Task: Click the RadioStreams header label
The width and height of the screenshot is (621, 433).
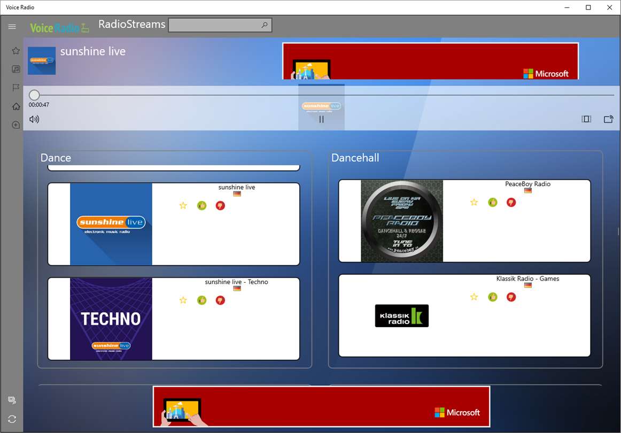Action: coord(132,24)
